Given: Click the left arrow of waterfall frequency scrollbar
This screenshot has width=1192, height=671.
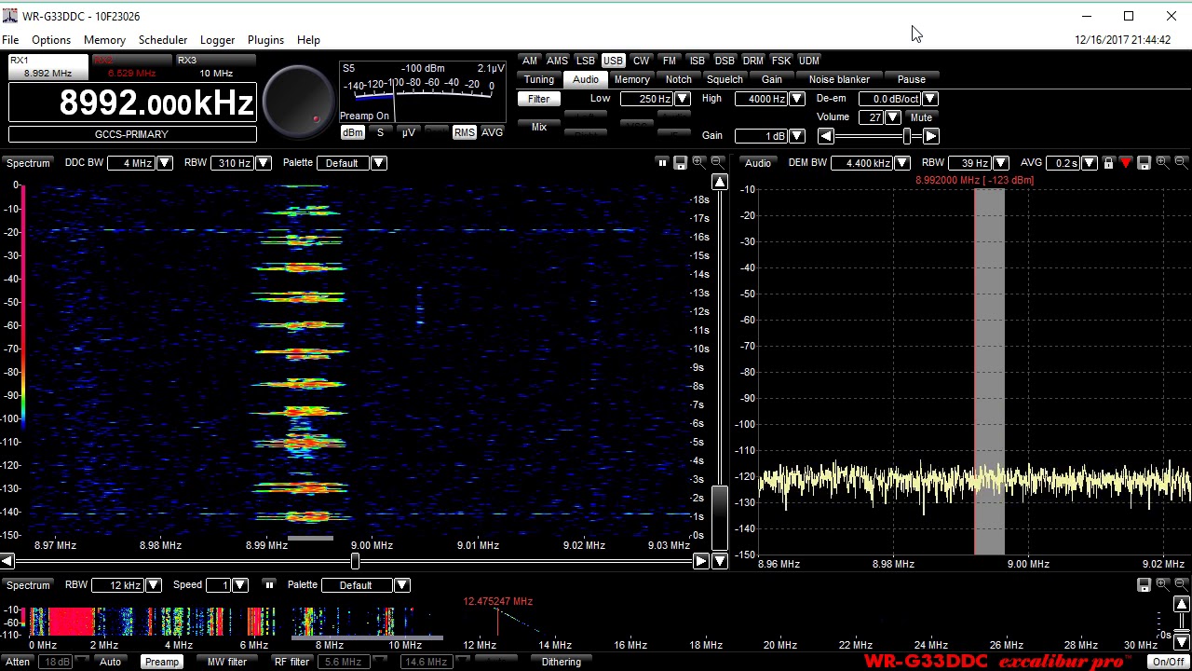Looking at the screenshot, I should 7,561.
